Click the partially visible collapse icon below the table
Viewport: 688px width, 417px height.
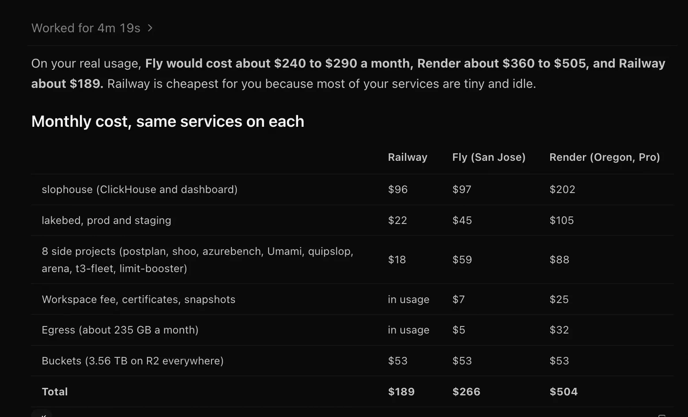tap(42, 414)
